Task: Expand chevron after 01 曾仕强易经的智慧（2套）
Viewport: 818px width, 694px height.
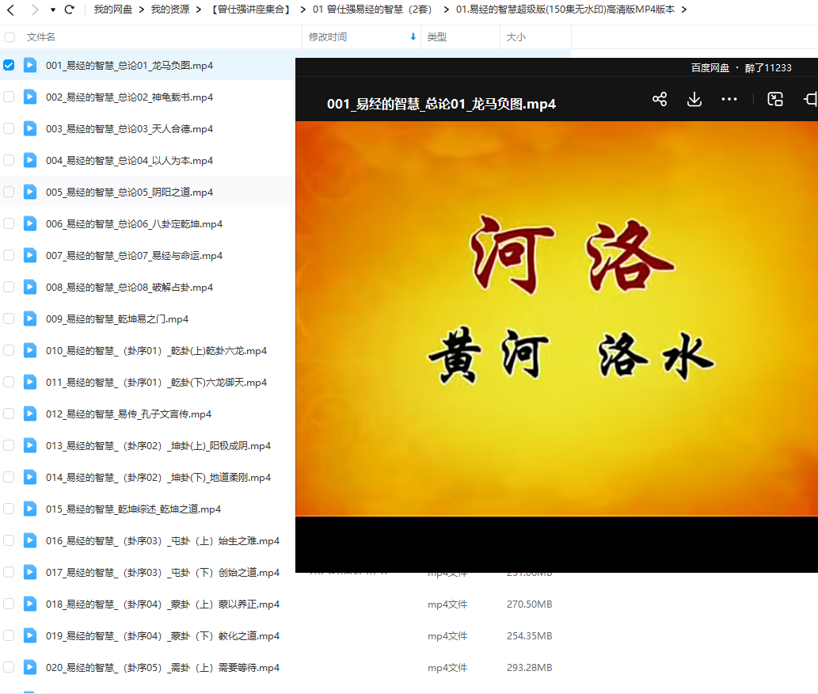Action: (446, 10)
